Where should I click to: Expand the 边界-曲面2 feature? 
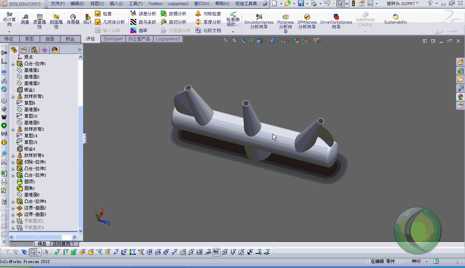(13, 208)
